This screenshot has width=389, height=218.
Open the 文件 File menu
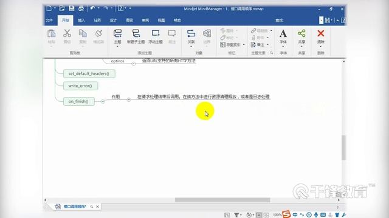(49, 20)
